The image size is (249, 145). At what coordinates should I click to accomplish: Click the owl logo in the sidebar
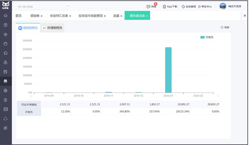point(6,5)
